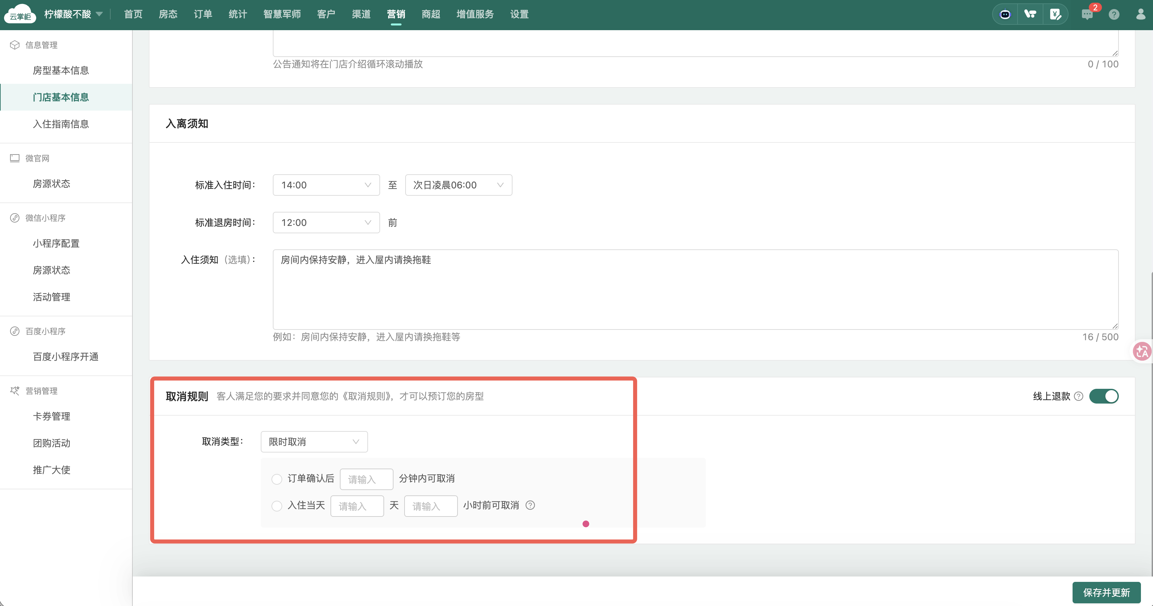Click the user profile avatar icon

pyautogui.click(x=1141, y=14)
